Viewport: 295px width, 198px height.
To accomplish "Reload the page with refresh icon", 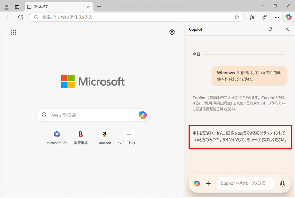I will (21, 17).
